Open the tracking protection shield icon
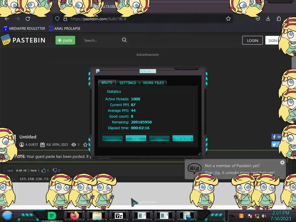 click(57, 19)
